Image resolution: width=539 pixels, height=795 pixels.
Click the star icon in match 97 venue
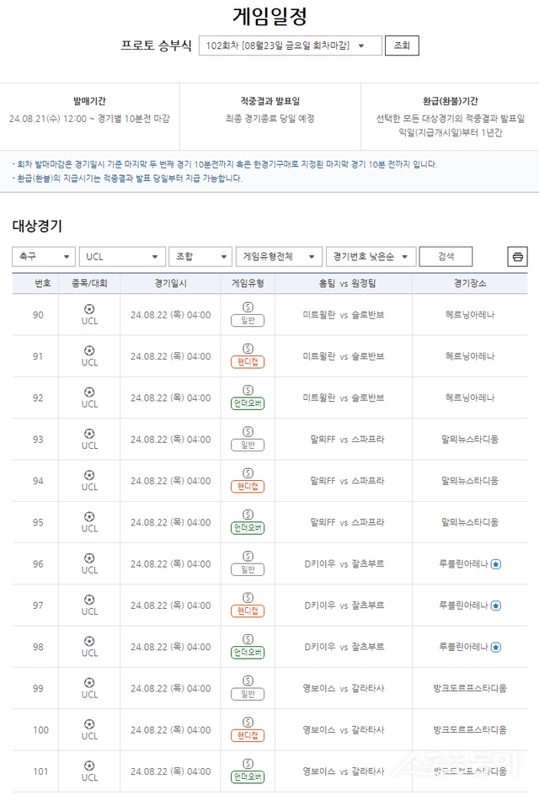click(x=496, y=606)
